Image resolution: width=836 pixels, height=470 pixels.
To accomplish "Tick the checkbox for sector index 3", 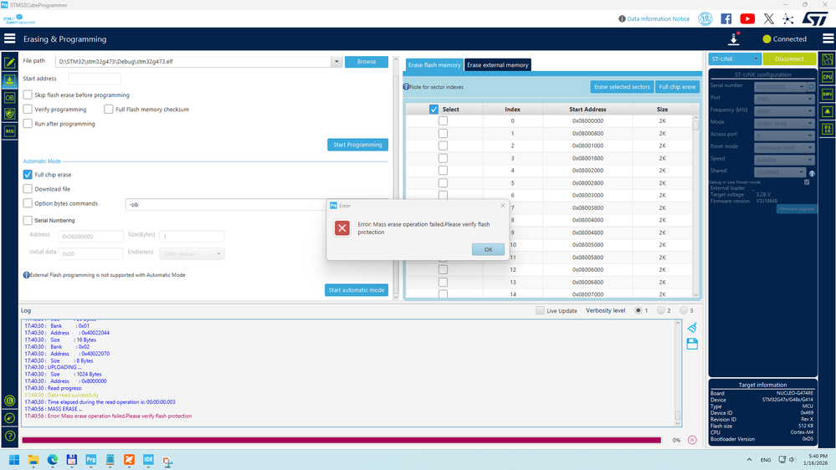I will (x=443, y=158).
